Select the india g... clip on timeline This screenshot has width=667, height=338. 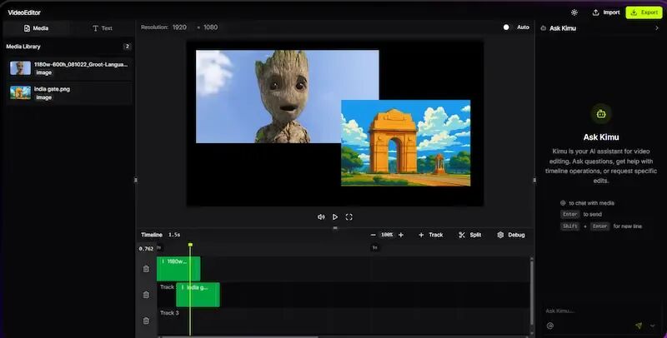[198, 295]
